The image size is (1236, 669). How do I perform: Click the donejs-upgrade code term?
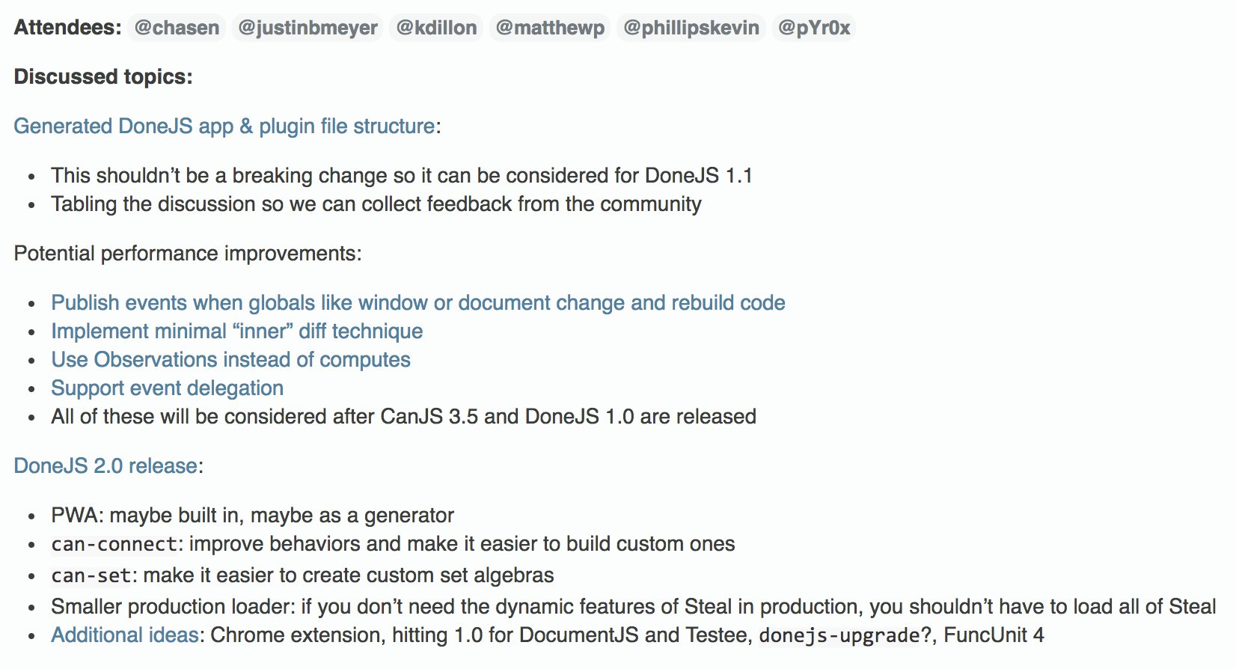(x=839, y=635)
